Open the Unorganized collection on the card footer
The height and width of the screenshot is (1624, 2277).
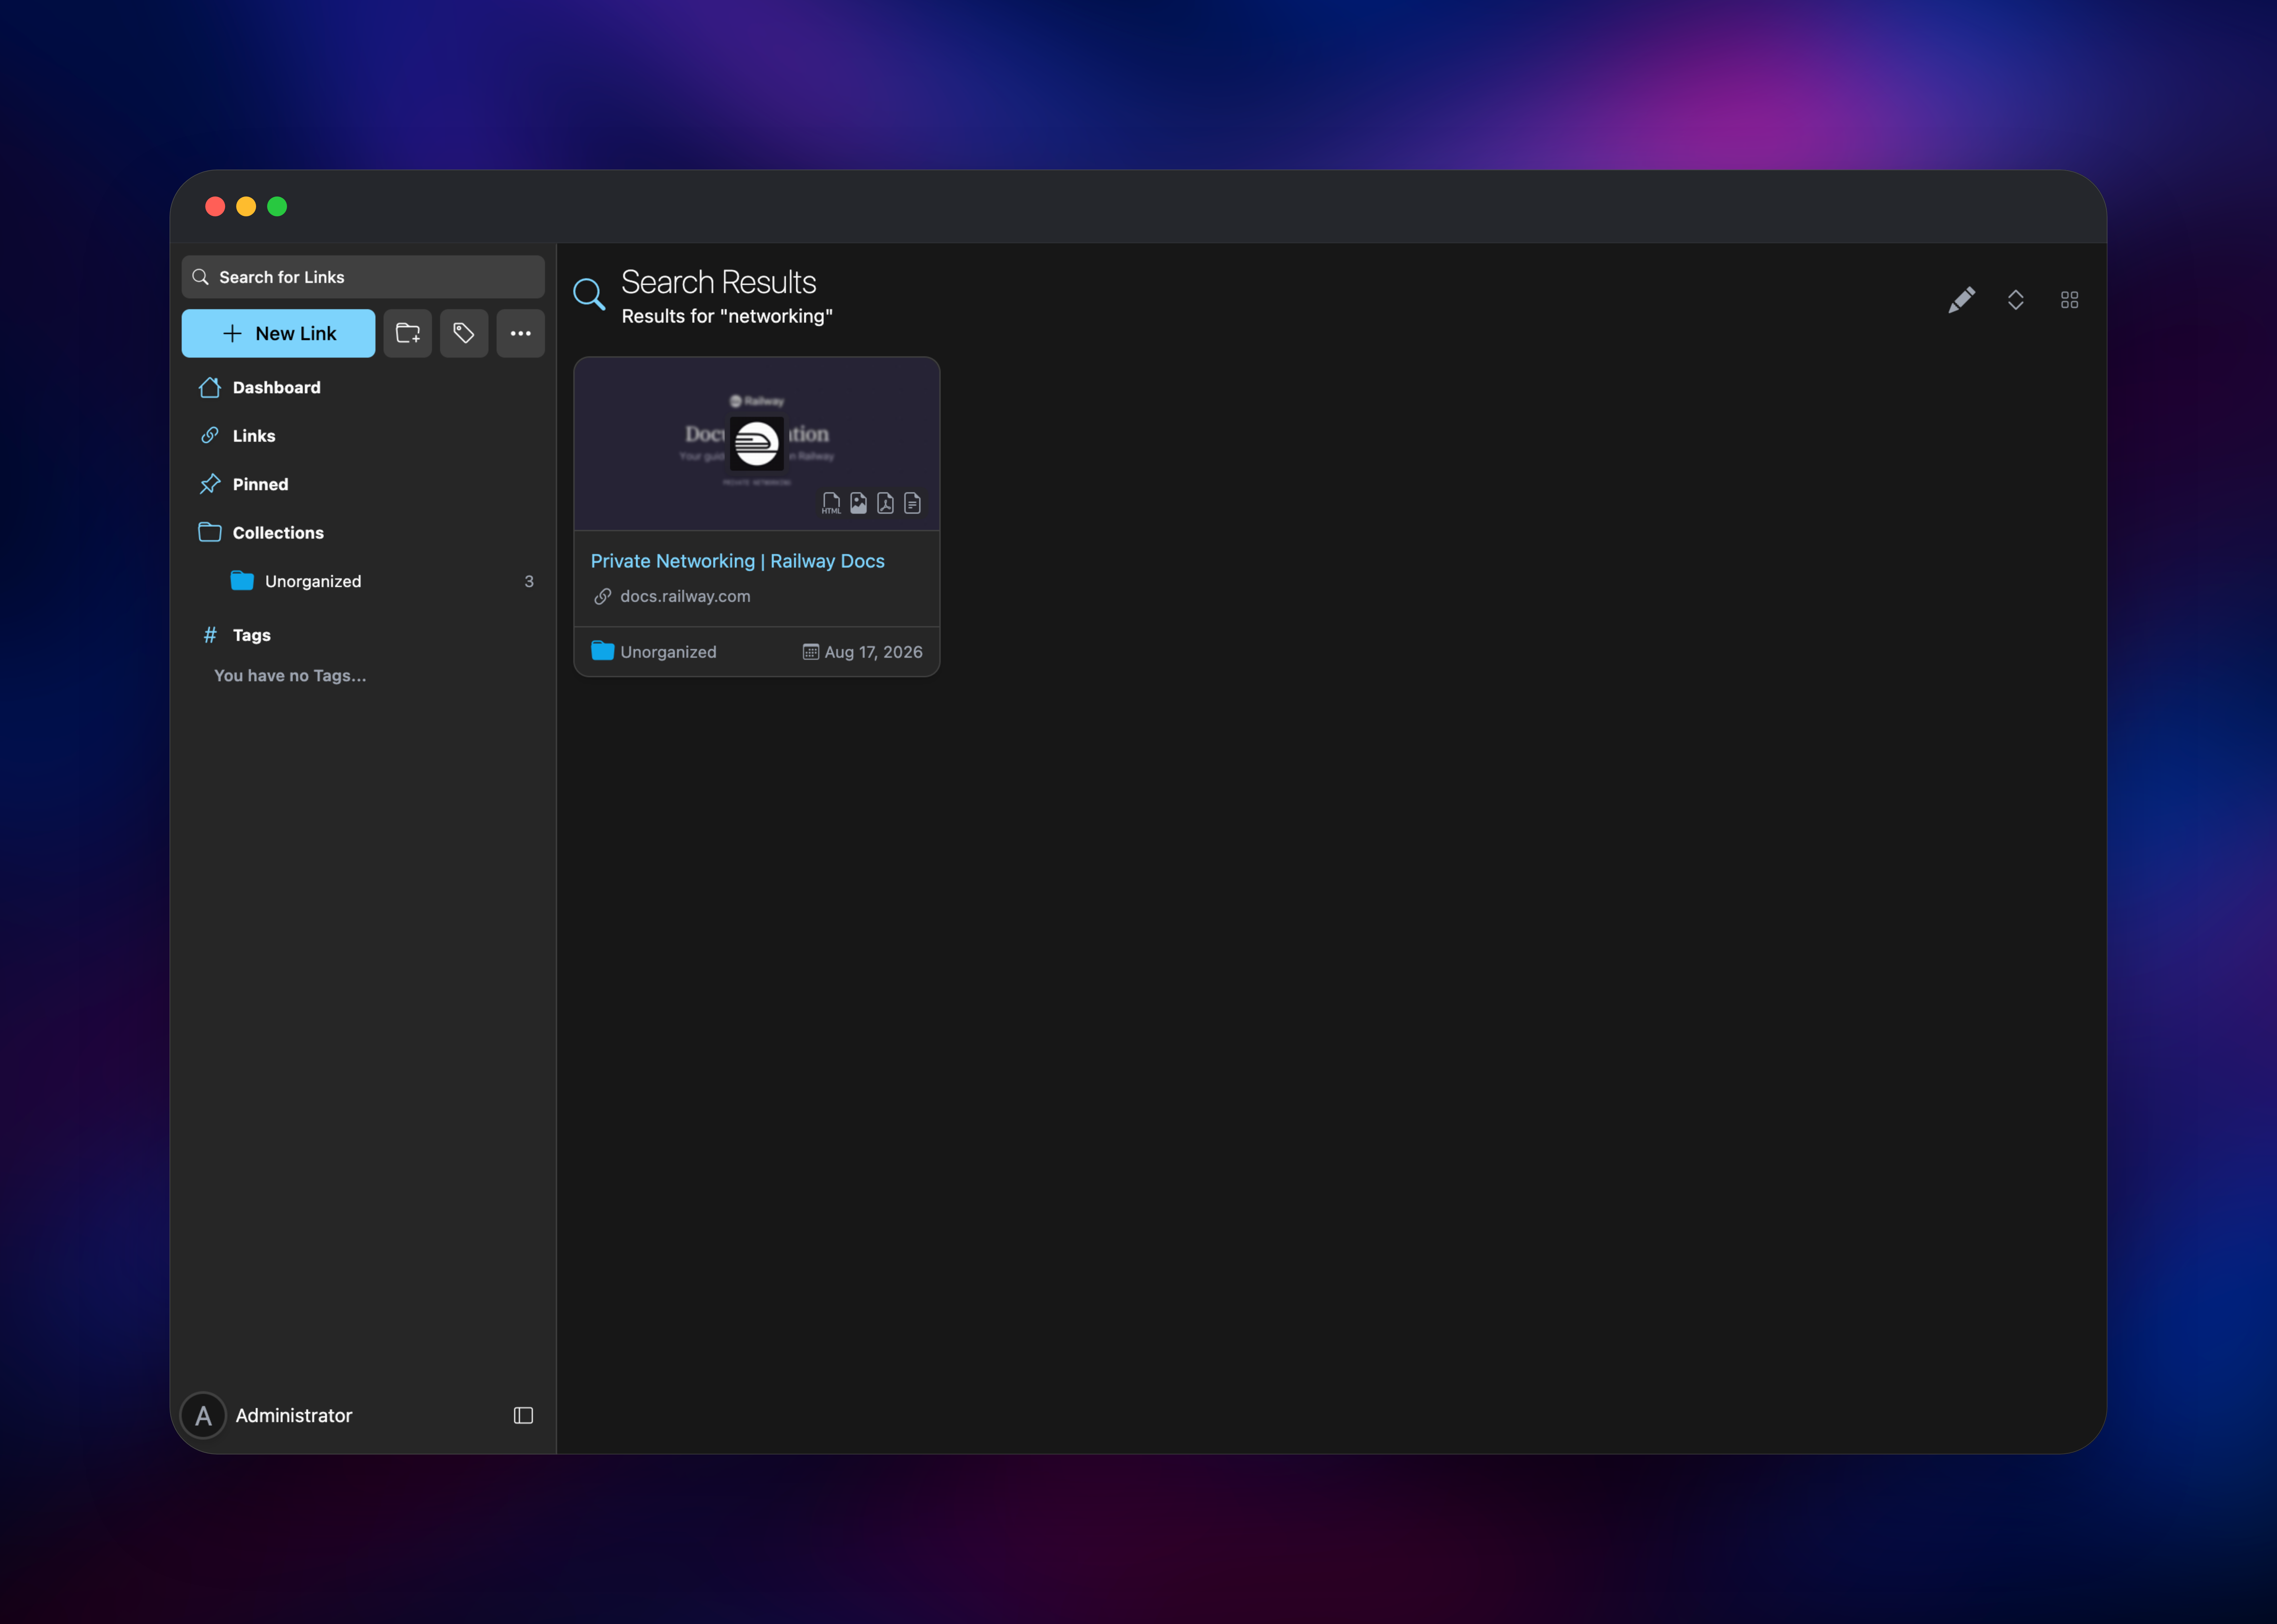click(x=654, y=652)
